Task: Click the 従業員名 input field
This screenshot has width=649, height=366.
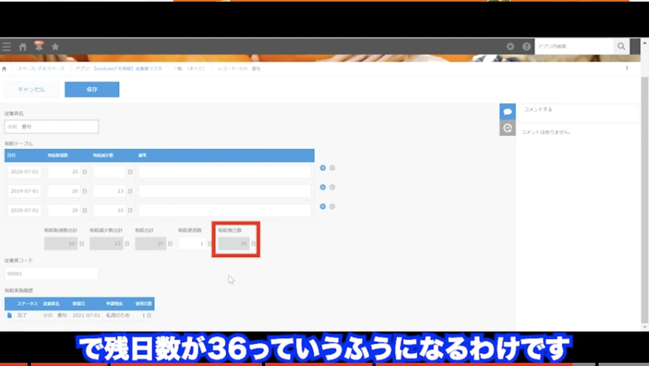Action: click(x=51, y=127)
